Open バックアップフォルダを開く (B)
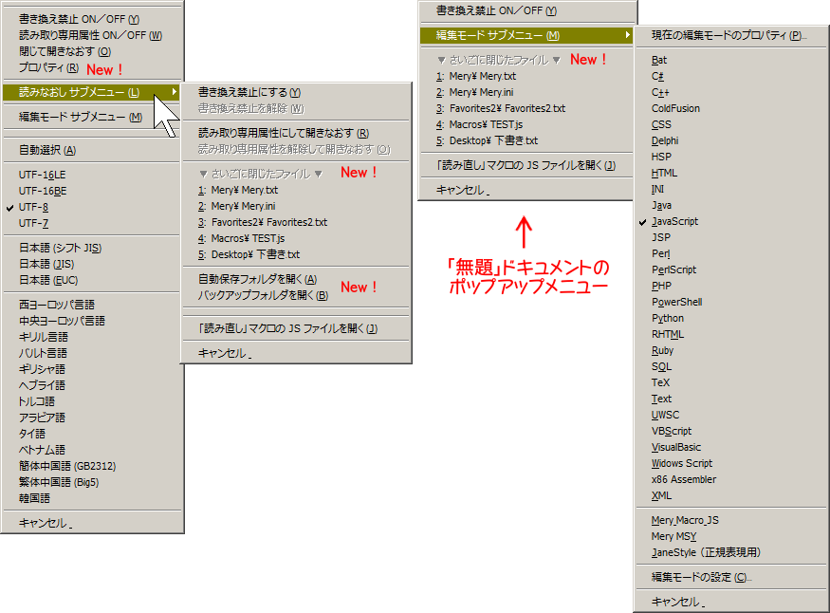 (263, 295)
